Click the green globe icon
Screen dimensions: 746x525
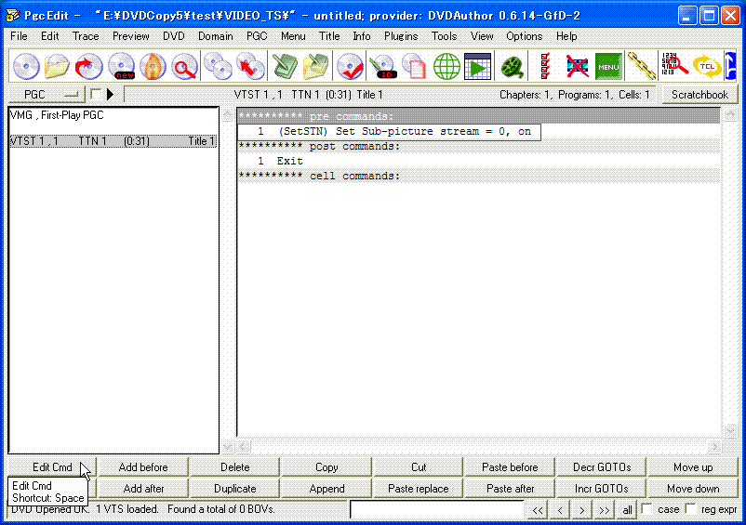(446, 66)
